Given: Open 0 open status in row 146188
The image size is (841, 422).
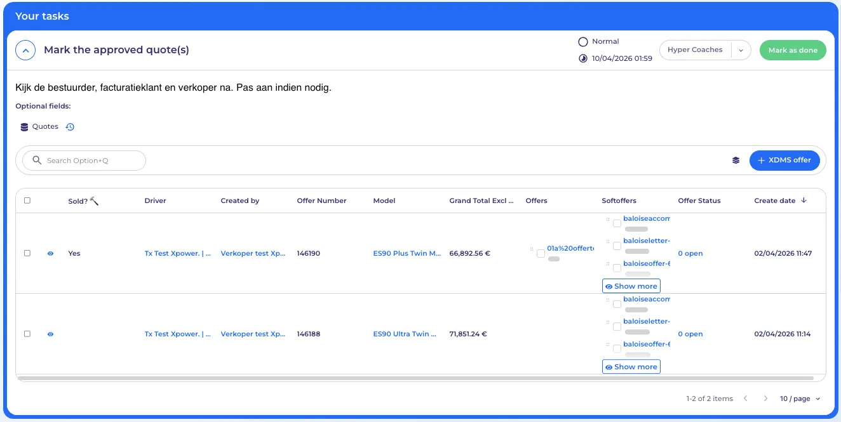Looking at the screenshot, I should [690, 334].
